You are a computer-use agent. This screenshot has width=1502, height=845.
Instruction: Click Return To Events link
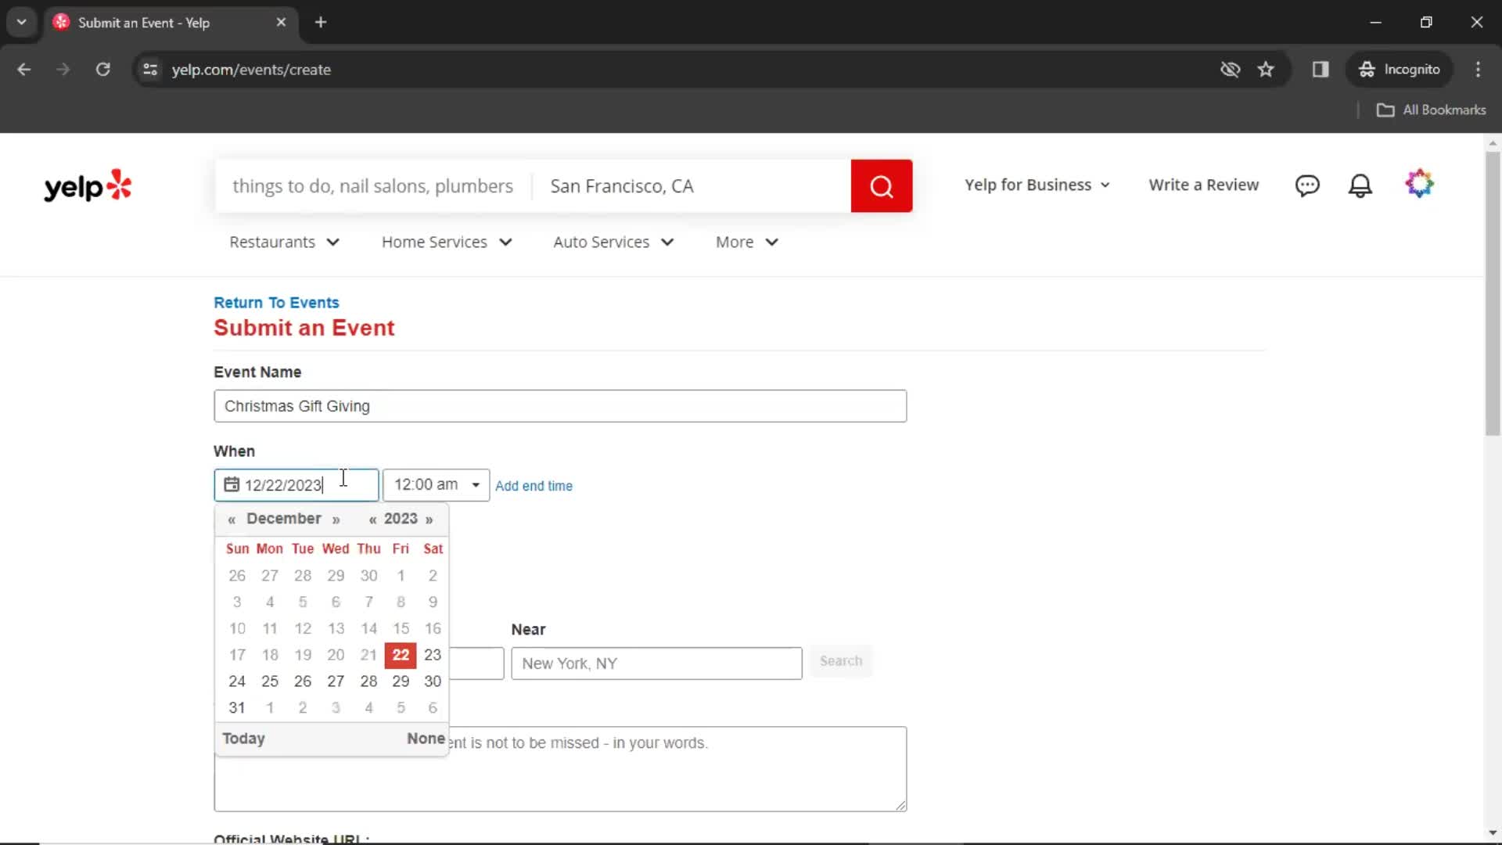276,303
